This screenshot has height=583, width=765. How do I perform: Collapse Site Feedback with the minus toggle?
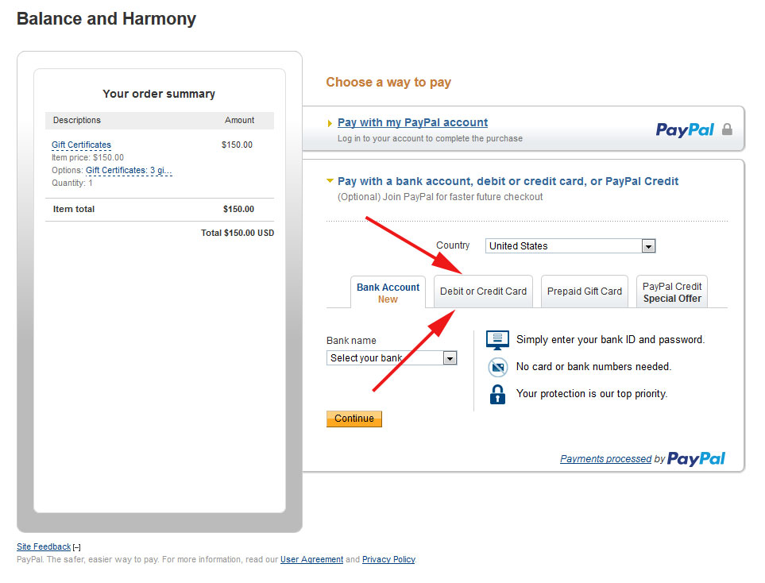tap(77, 547)
